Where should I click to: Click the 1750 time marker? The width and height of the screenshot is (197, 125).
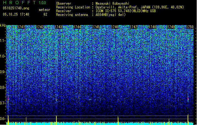click(190, 27)
